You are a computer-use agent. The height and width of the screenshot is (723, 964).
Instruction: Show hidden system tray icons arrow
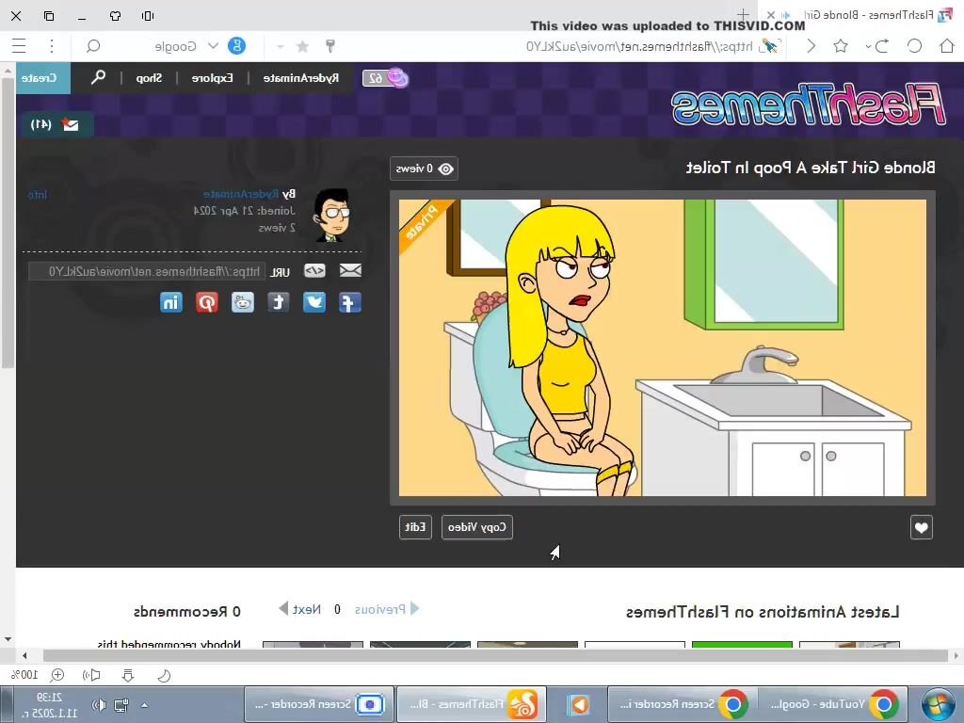point(144,704)
